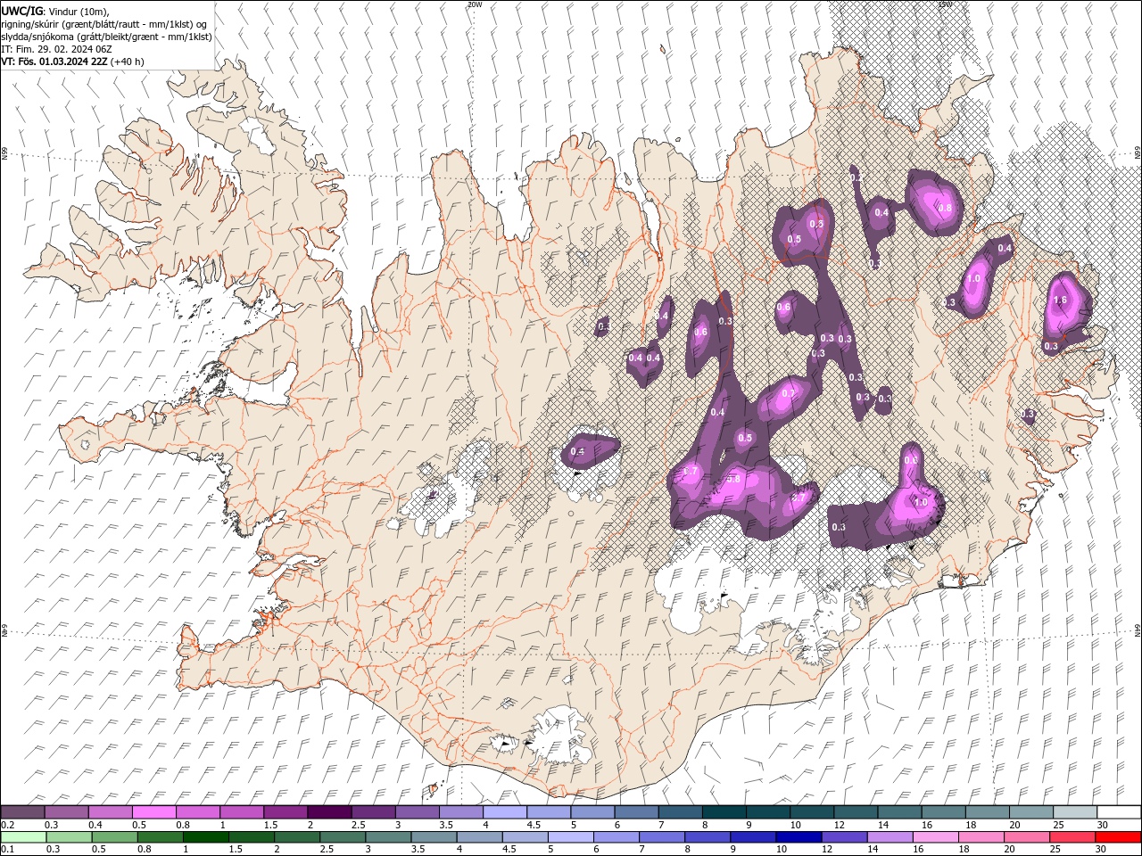Image resolution: width=1142 pixels, height=856 pixels.
Task: Click the "UWC/IG: Vindur (10m)," title text
Action: point(55,11)
